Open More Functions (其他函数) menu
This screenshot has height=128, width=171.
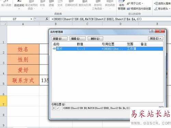pos(110,4)
